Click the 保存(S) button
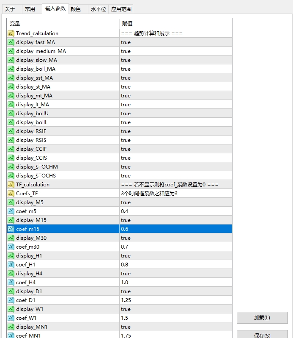The height and width of the screenshot is (338, 293). click(262, 334)
